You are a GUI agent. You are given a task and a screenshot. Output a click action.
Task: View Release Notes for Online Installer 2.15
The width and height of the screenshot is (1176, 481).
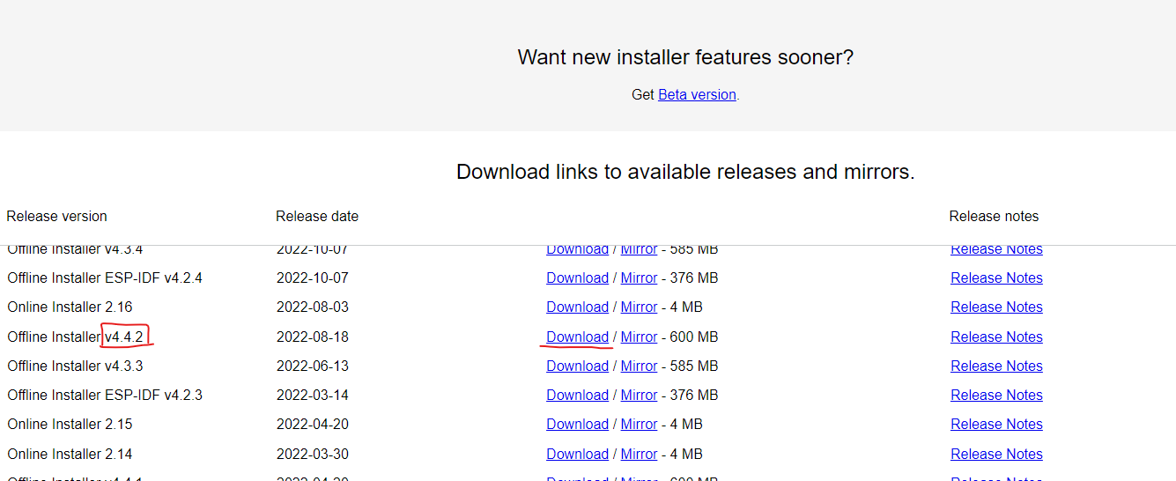[x=996, y=424]
